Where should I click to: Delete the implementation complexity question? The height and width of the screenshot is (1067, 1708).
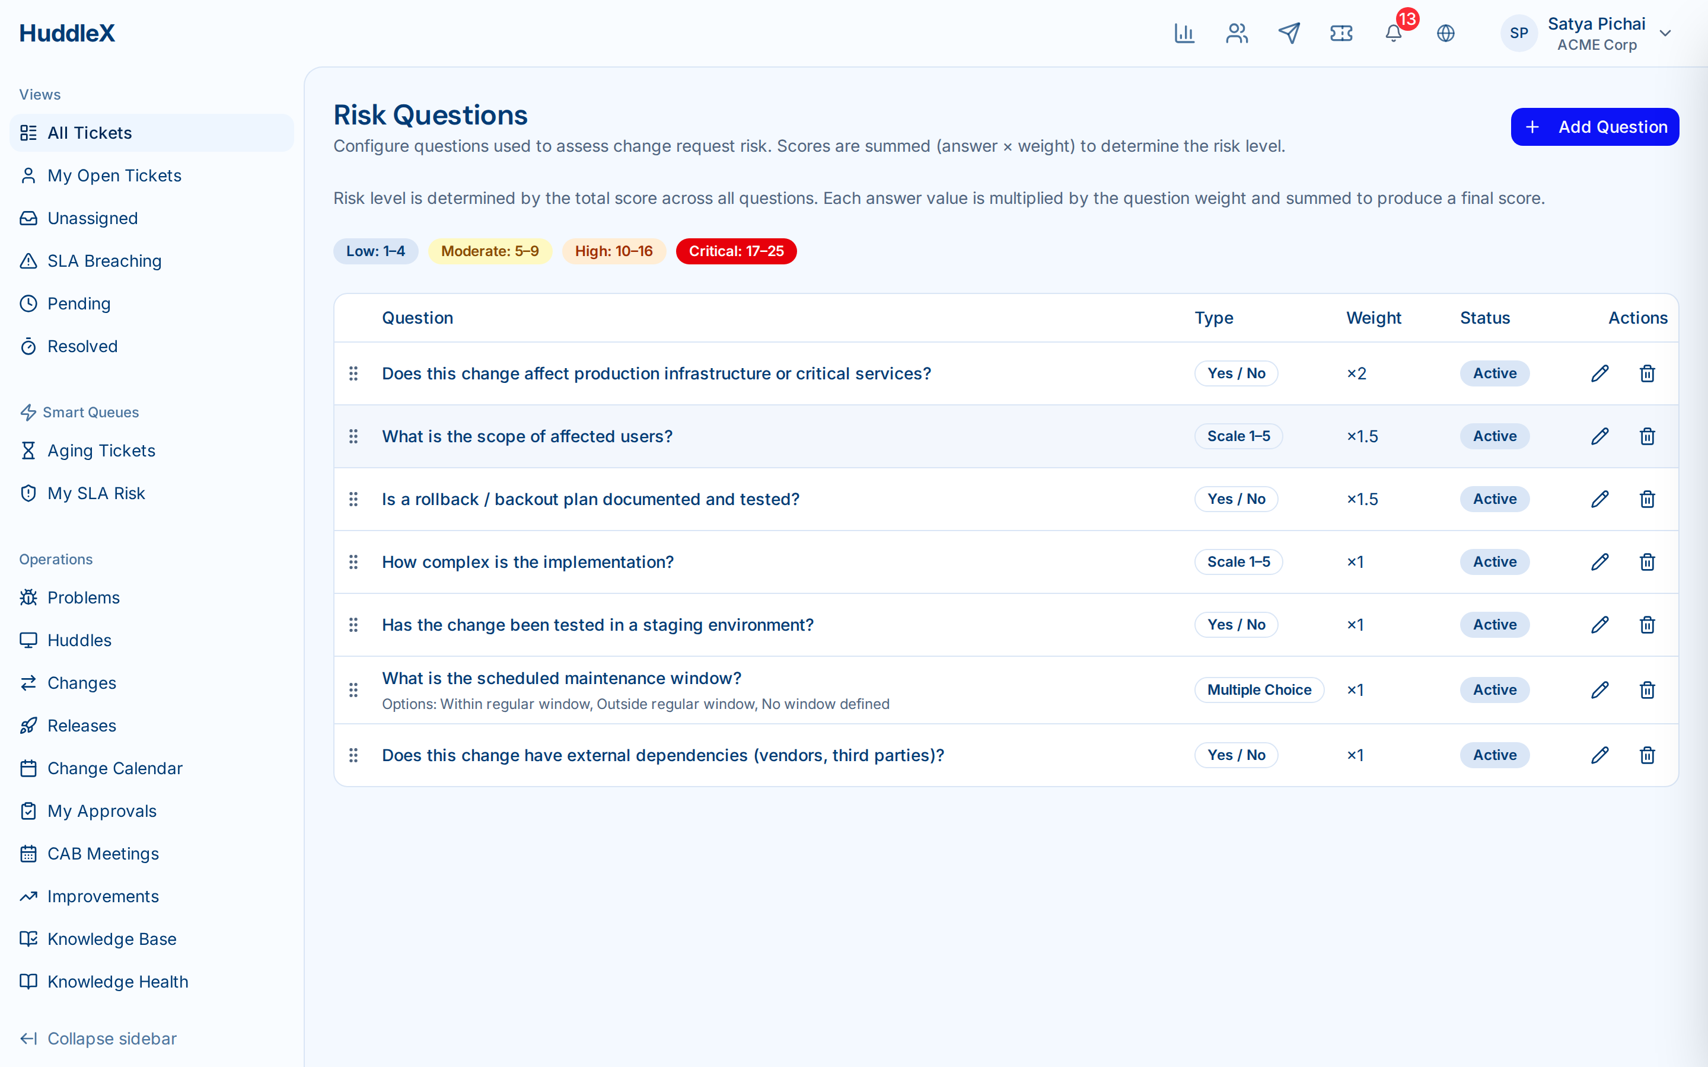(1648, 562)
